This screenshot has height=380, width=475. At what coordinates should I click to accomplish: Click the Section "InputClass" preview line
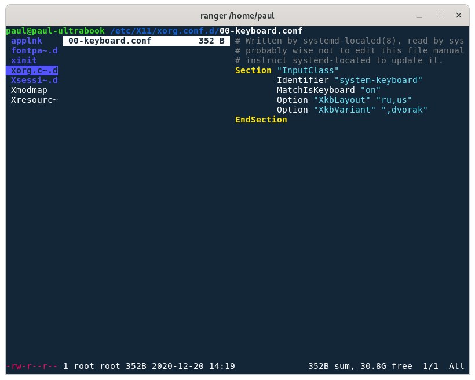click(x=287, y=70)
